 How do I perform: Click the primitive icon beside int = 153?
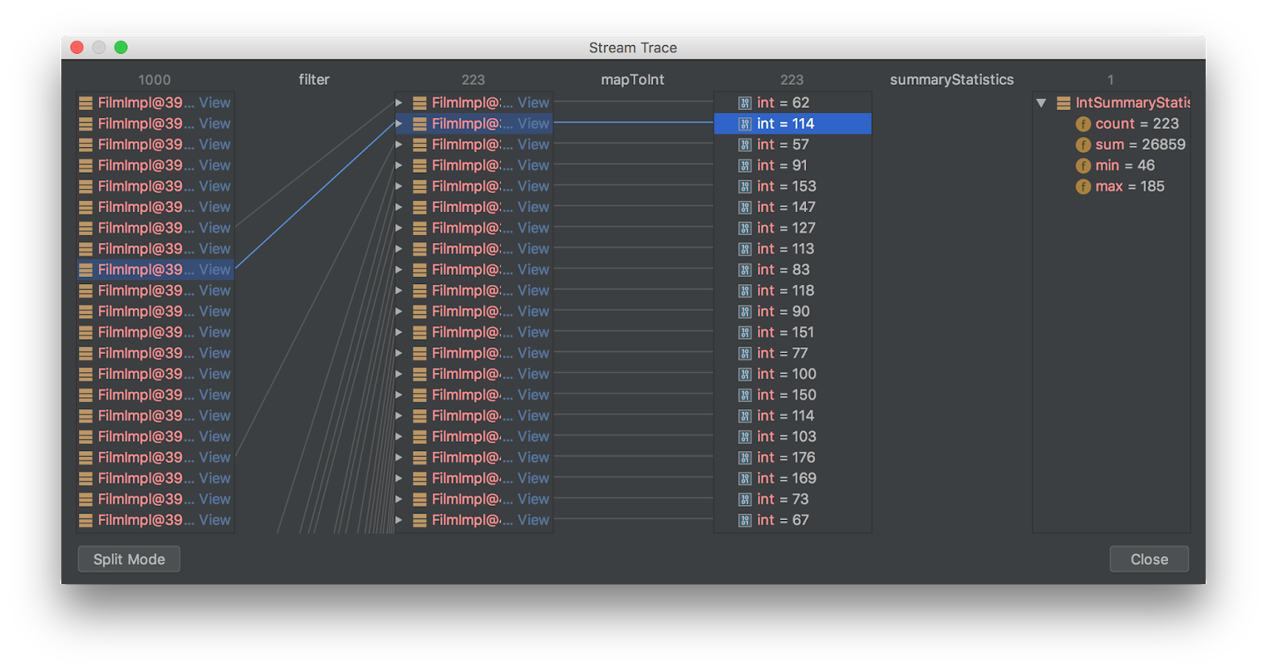[x=744, y=187]
